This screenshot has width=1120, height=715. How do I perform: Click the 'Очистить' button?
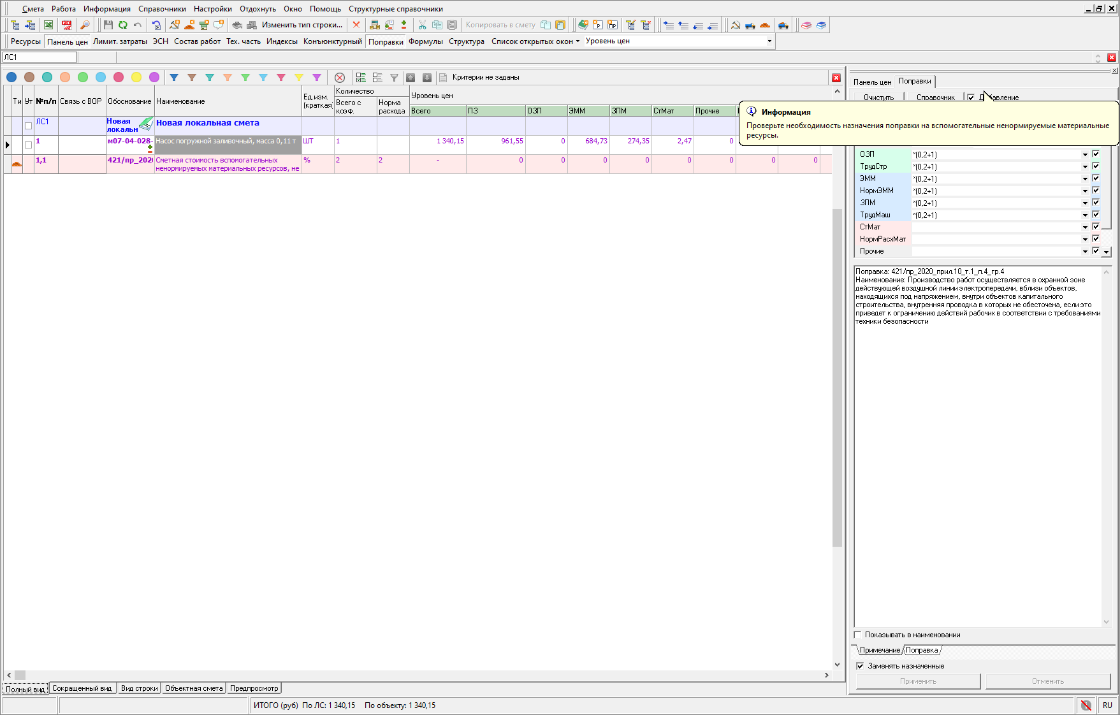point(878,97)
